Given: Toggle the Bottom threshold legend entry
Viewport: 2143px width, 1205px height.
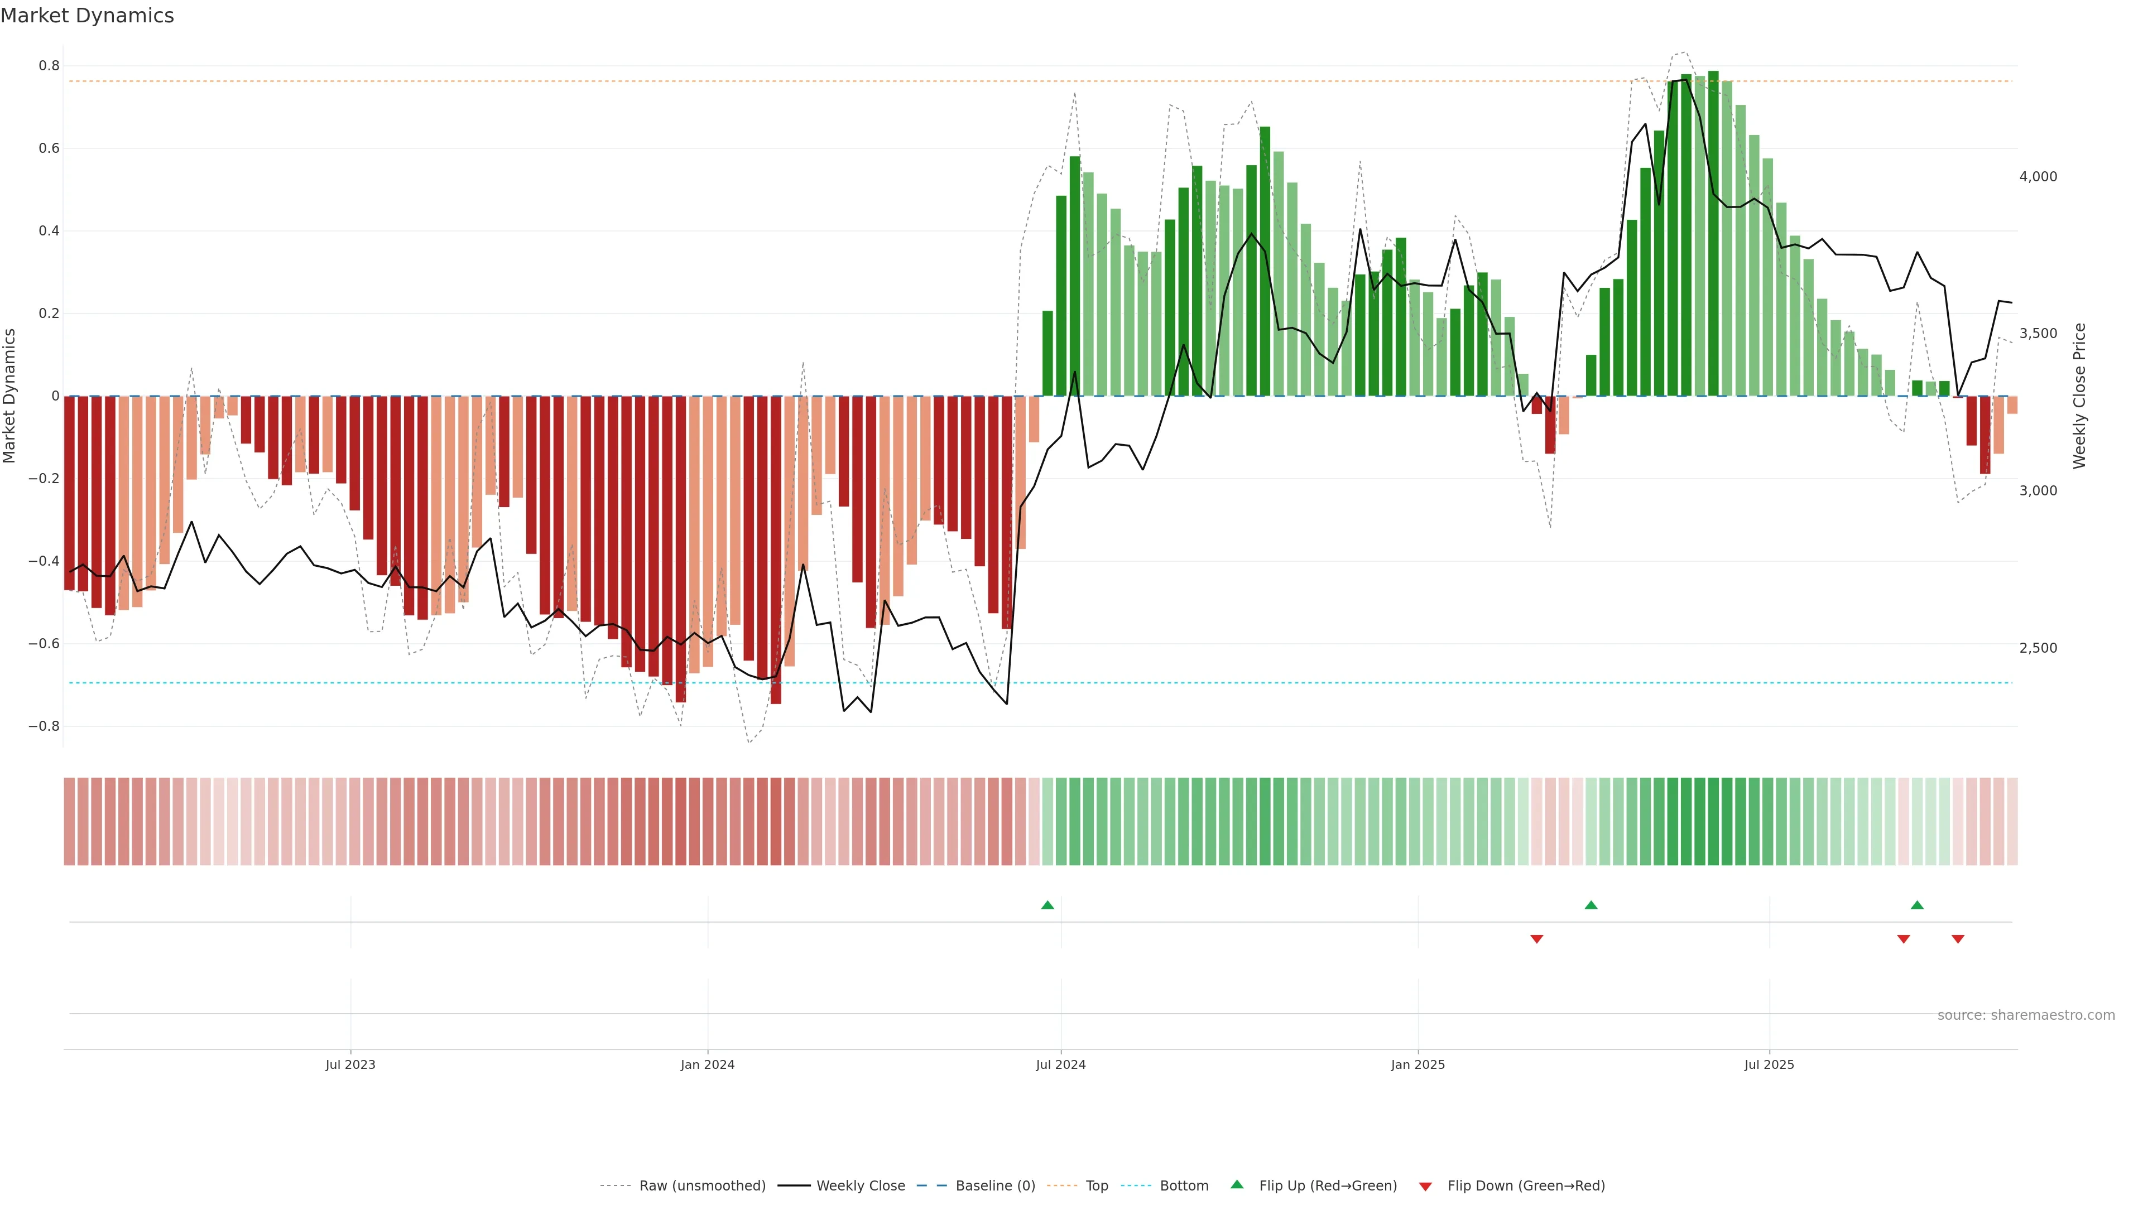Looking at the screenshot, I should tap(1184, 1186).
